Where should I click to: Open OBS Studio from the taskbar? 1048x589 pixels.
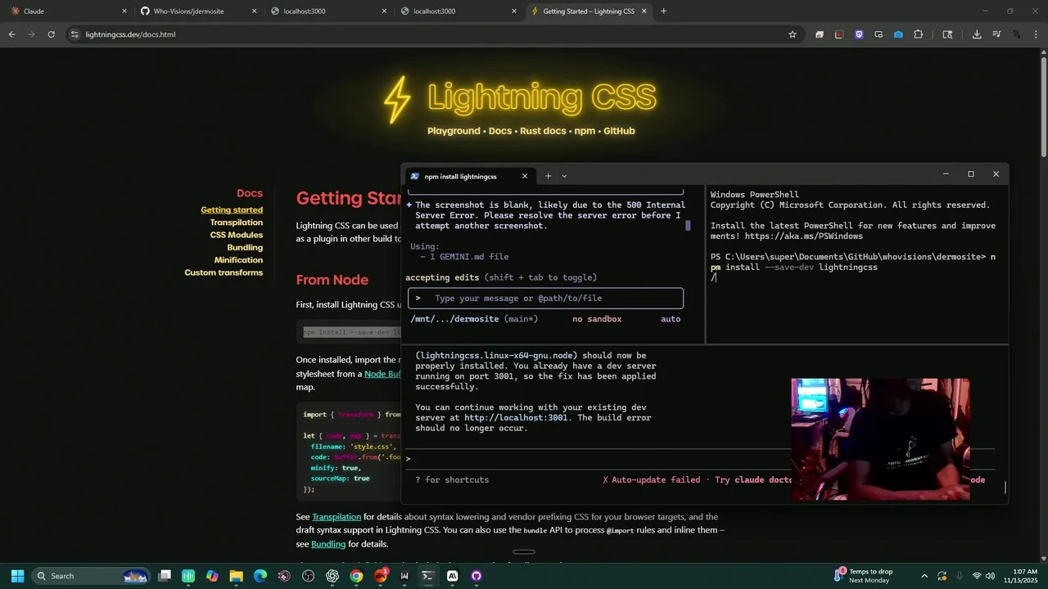pos(309,576)
